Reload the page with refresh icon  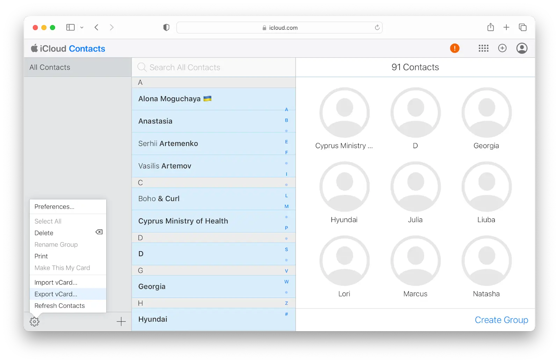pyautogui.click(x=377, y=28)
